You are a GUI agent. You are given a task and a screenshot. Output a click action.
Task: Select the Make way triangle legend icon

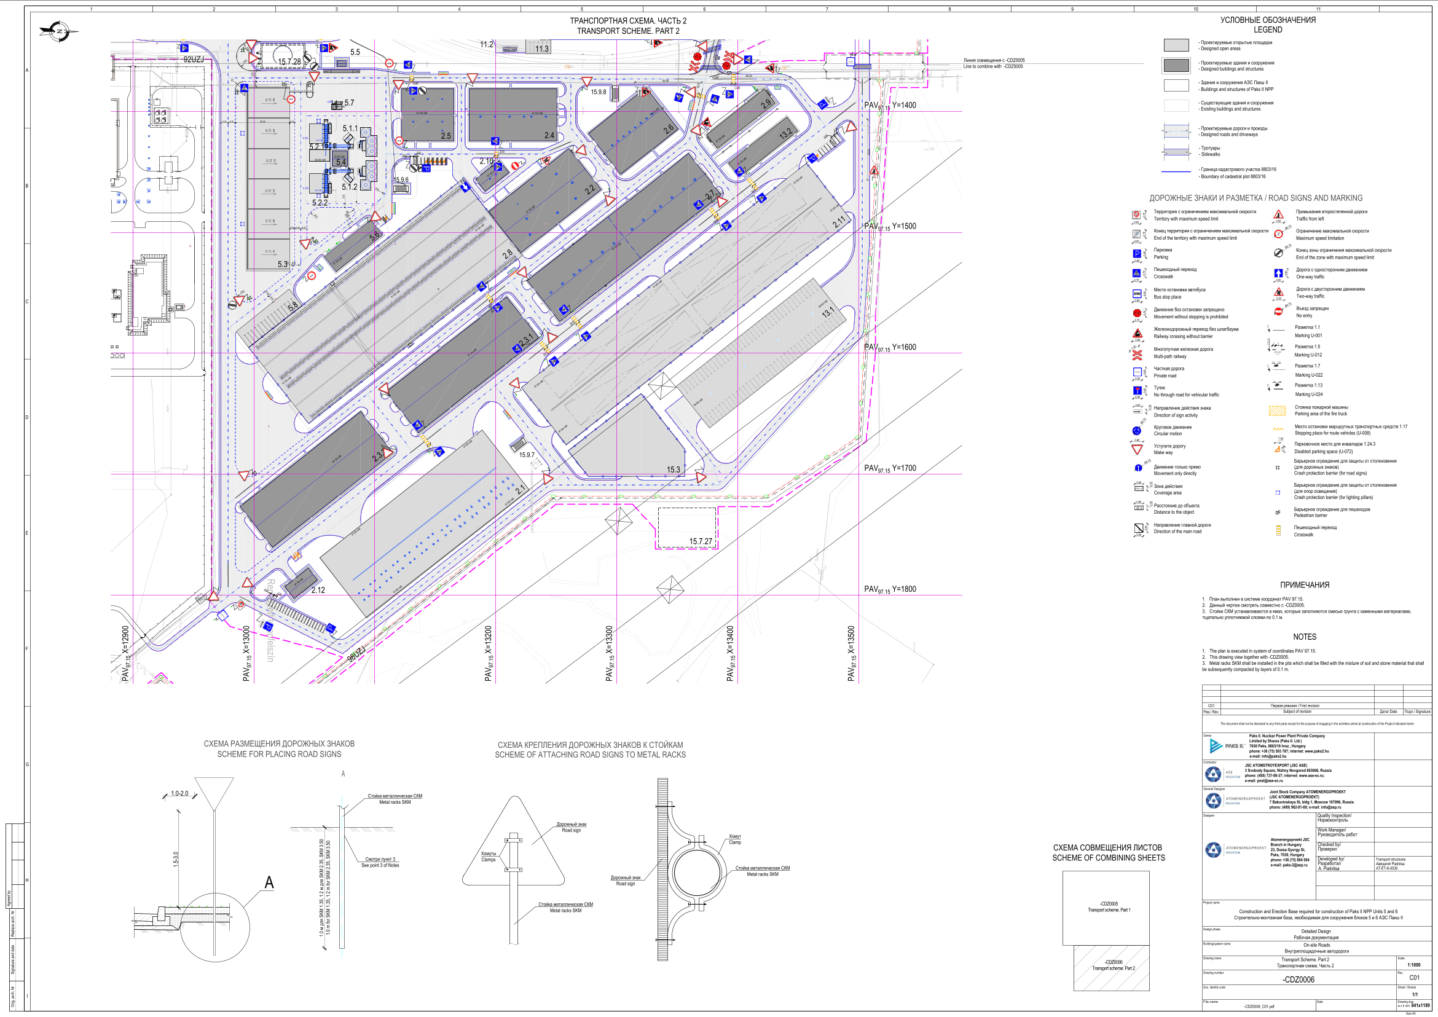[1137, 450]
